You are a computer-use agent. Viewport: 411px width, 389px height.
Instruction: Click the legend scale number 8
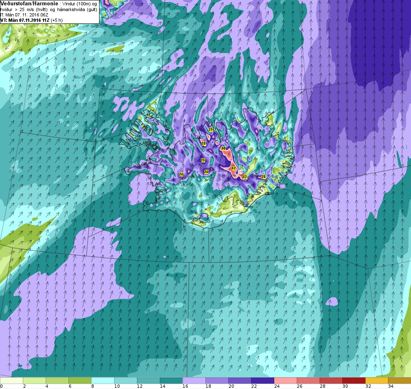[93, 386]
